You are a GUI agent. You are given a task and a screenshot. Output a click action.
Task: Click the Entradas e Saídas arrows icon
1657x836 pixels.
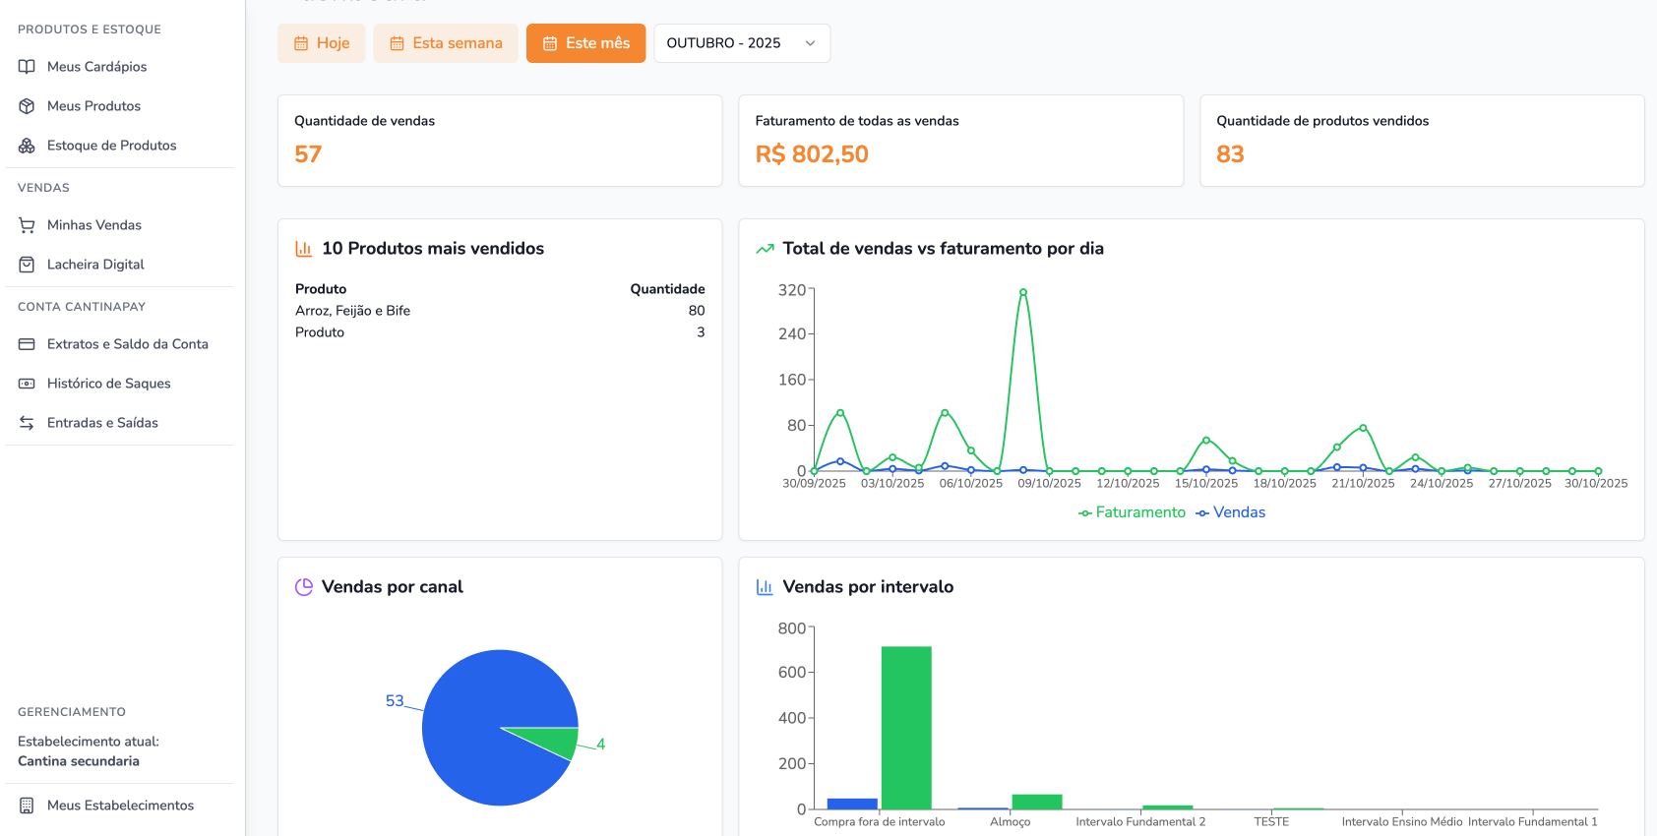tap(27, 423)
